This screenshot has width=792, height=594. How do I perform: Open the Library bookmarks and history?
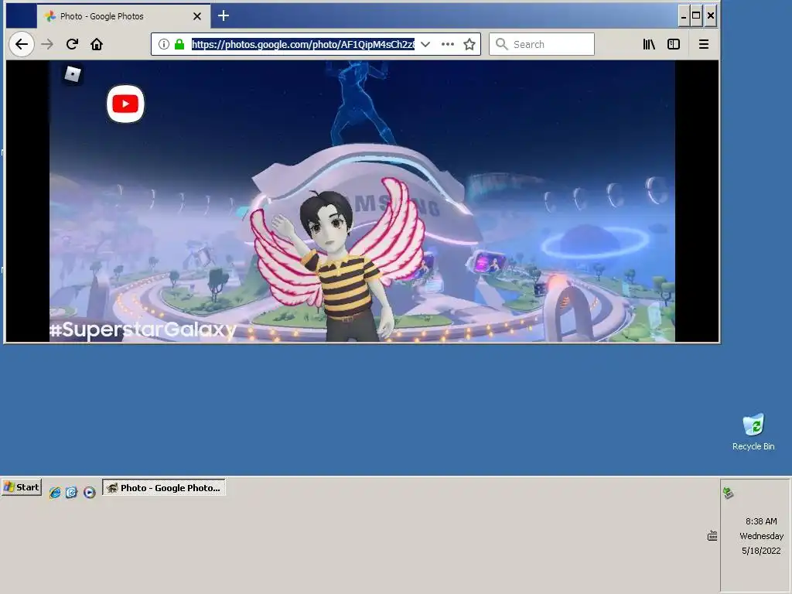pos(649,44)
